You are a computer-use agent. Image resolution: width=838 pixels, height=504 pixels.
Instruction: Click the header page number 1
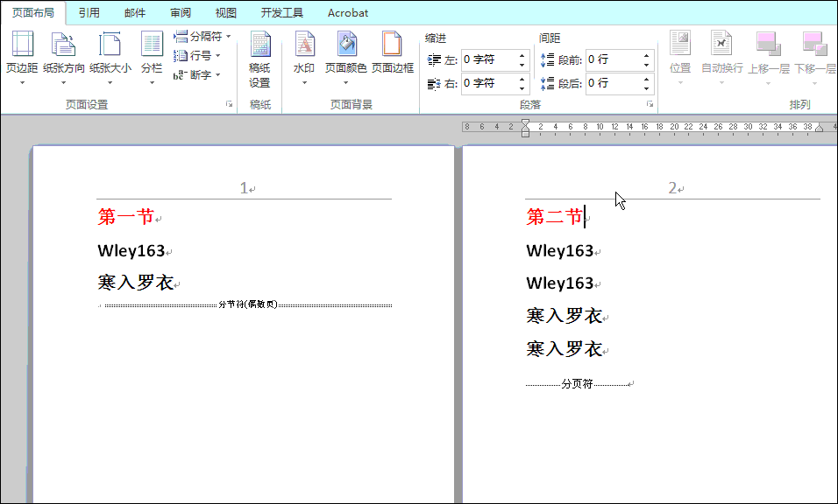pos(244,188)
